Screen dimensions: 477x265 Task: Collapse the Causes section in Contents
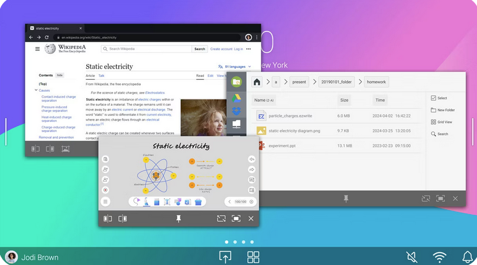[x=36, y=91]
